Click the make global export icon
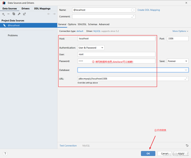 [x=24, y=14]
